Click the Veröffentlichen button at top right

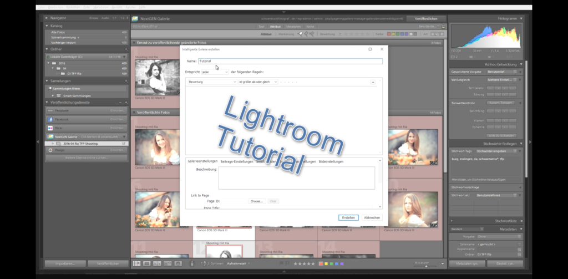click(426, 19)
